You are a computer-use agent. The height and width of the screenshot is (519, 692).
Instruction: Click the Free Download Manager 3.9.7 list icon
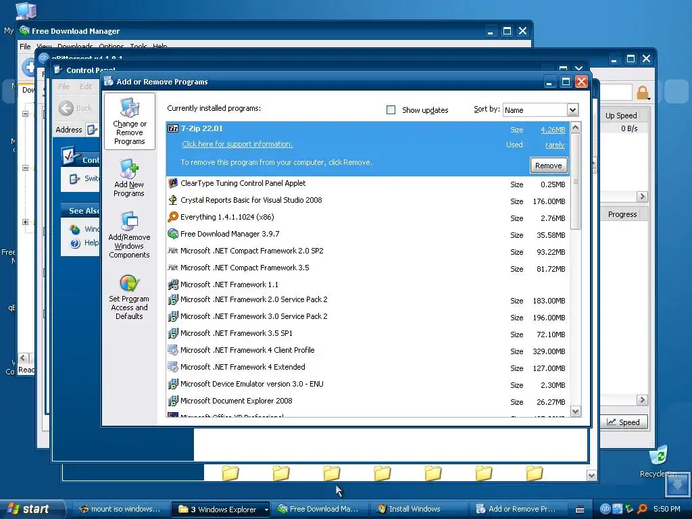coord(173,234)
